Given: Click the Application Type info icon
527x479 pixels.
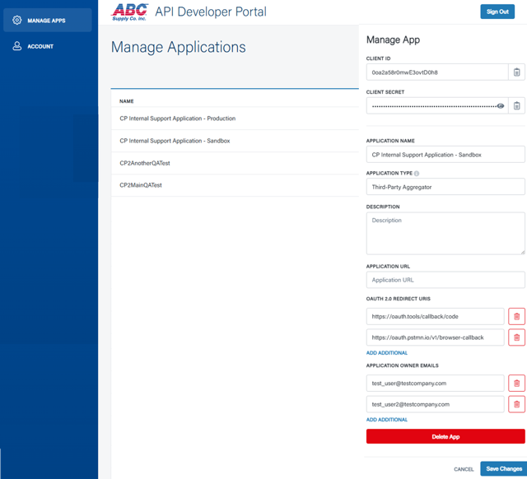Looking at the screenshot, I should (x=417, y=174).
